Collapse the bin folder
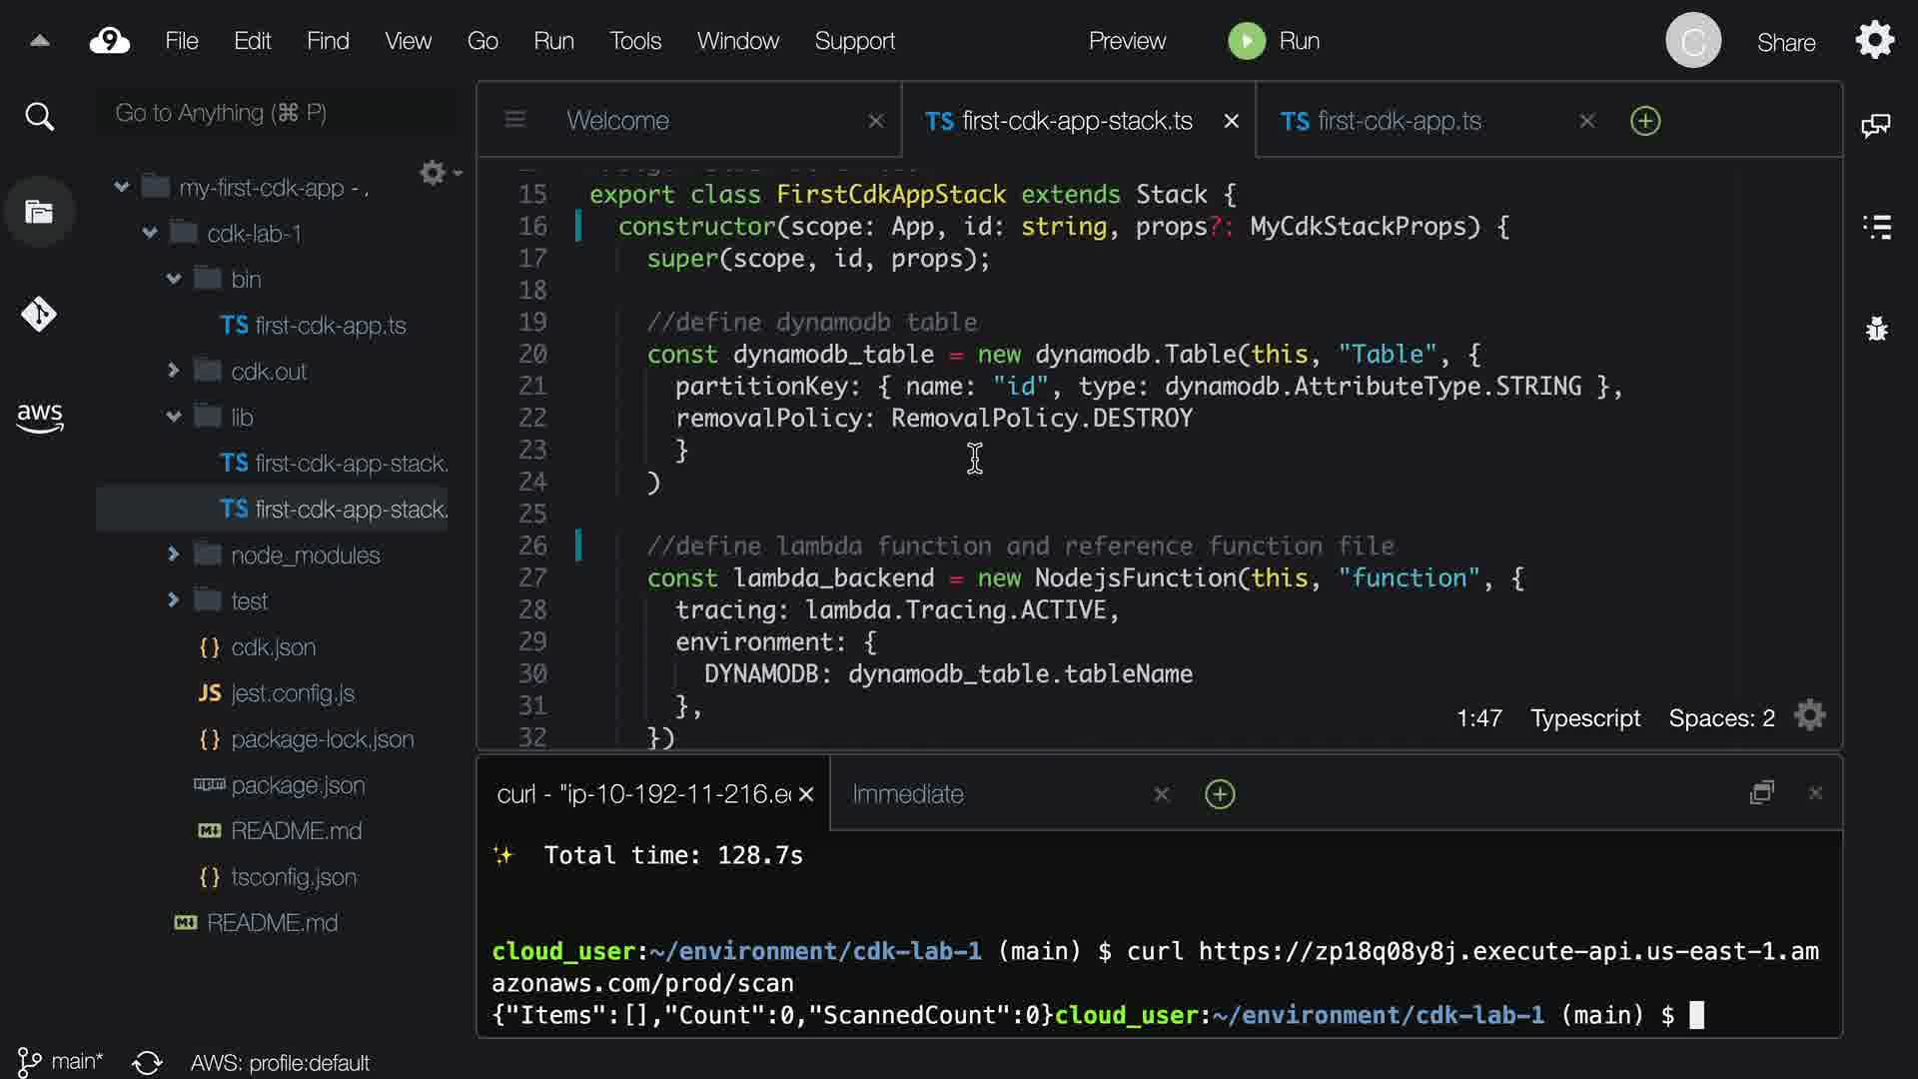1918x1079 pixels. click(x=174, y=279)
